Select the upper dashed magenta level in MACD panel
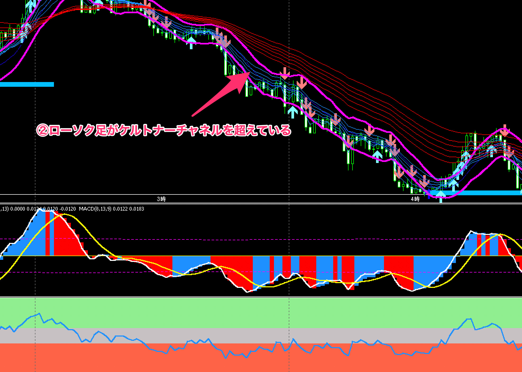The image size is (522, 372). click(x=261, y=239)
